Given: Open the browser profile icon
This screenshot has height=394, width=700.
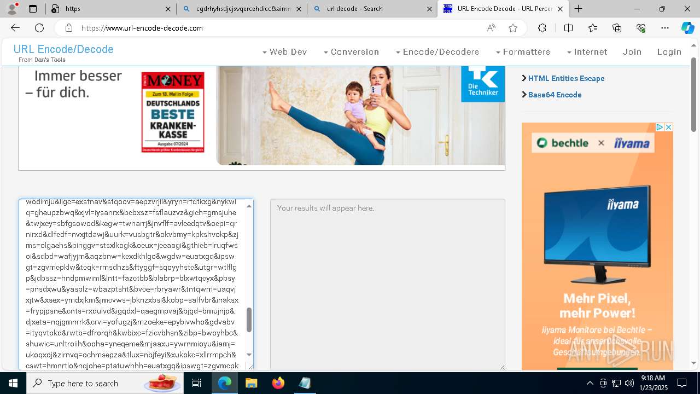Looking at the screenshot, I should pos(12,9).
